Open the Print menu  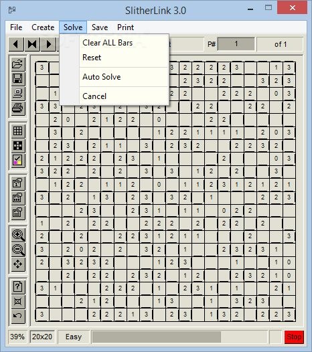tap(126, 27)
